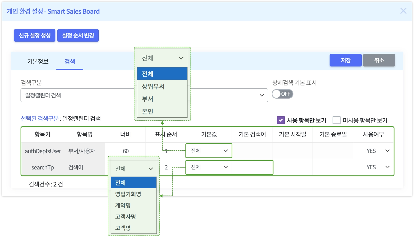Click the authDeptsUser 항목키 cell
414x236 pixels.
[x=43, y=151]
